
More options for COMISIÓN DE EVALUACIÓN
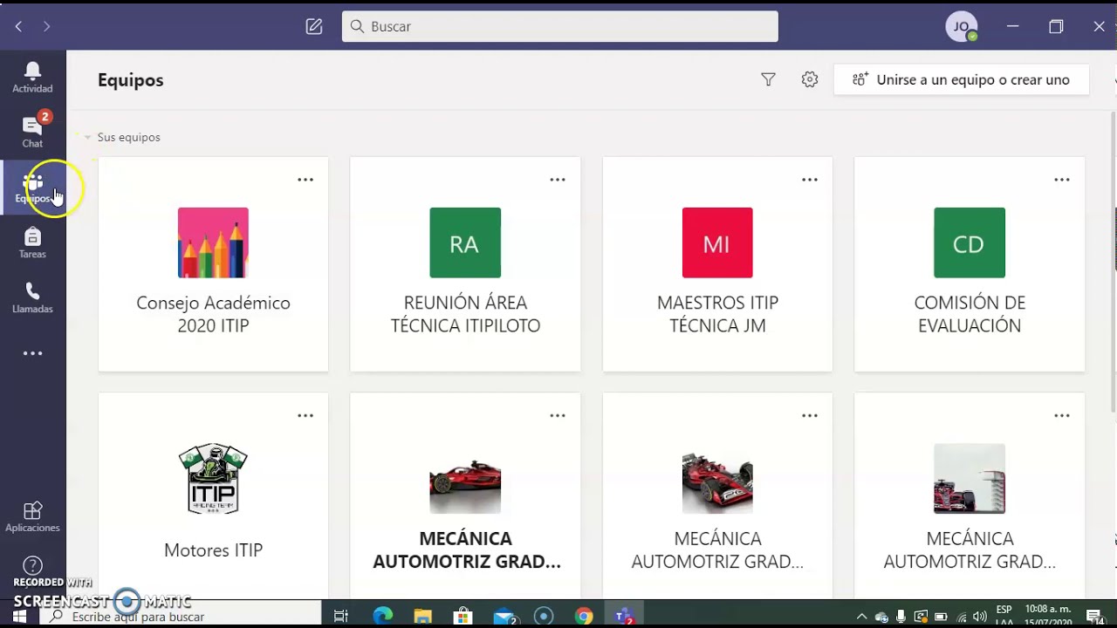[1062, 180]
